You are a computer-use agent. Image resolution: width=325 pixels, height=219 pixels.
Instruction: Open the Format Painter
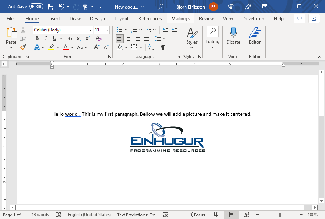click(x=22, y=47)
